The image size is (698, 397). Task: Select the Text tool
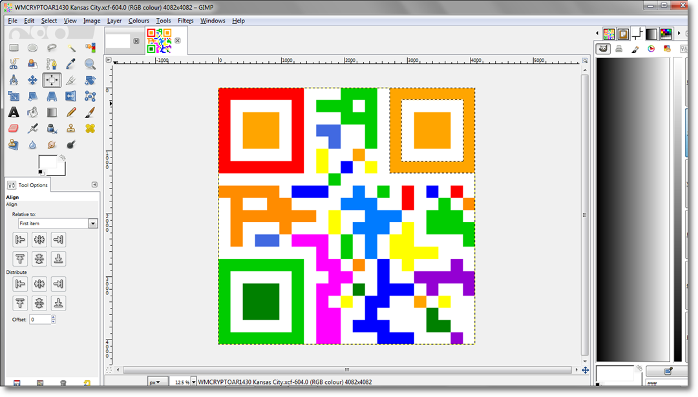(14, 112)
